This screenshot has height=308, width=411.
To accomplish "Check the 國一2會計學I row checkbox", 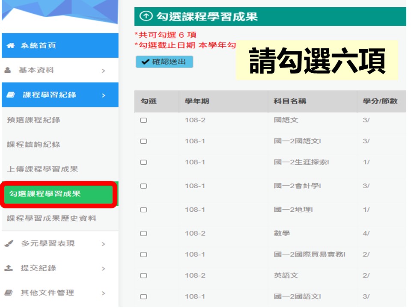I will tap(143, 186).
